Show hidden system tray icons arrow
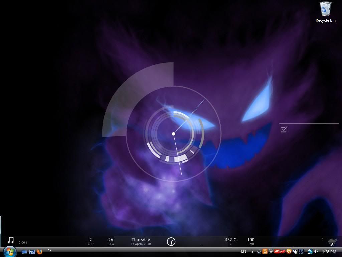The image size is (342, 257). (253, 252)
